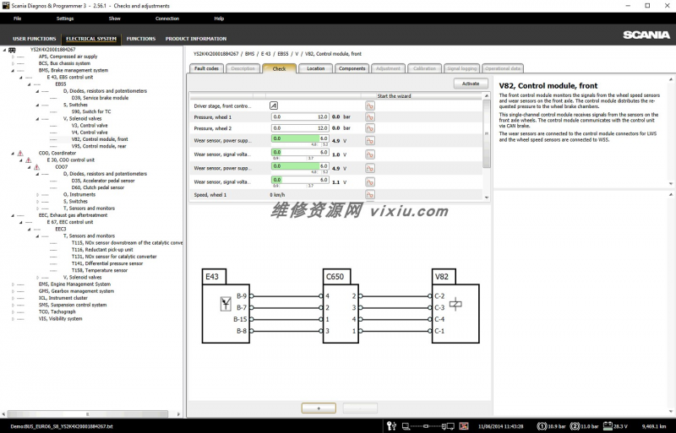Click warning triangle beside E 30, COO control unit
676x433 pixels.
click(29, 160)
